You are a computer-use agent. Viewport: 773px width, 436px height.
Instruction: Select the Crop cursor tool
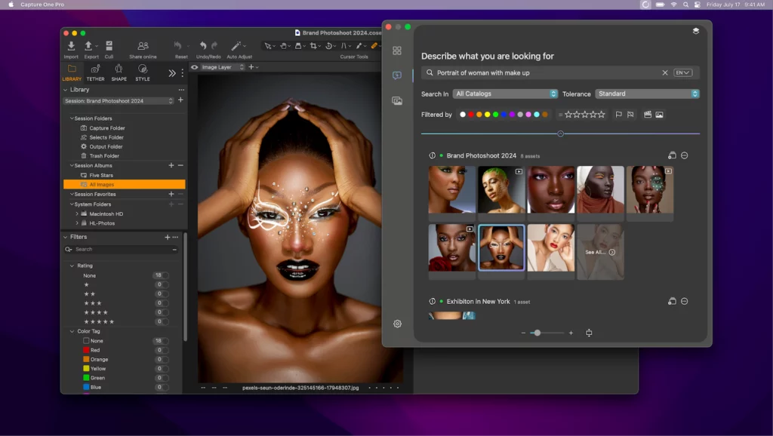314,46
